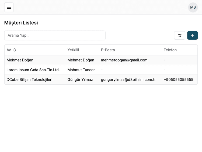Select contact Mahmut Tuncer in Yetkili column

[x=81, y=70]
